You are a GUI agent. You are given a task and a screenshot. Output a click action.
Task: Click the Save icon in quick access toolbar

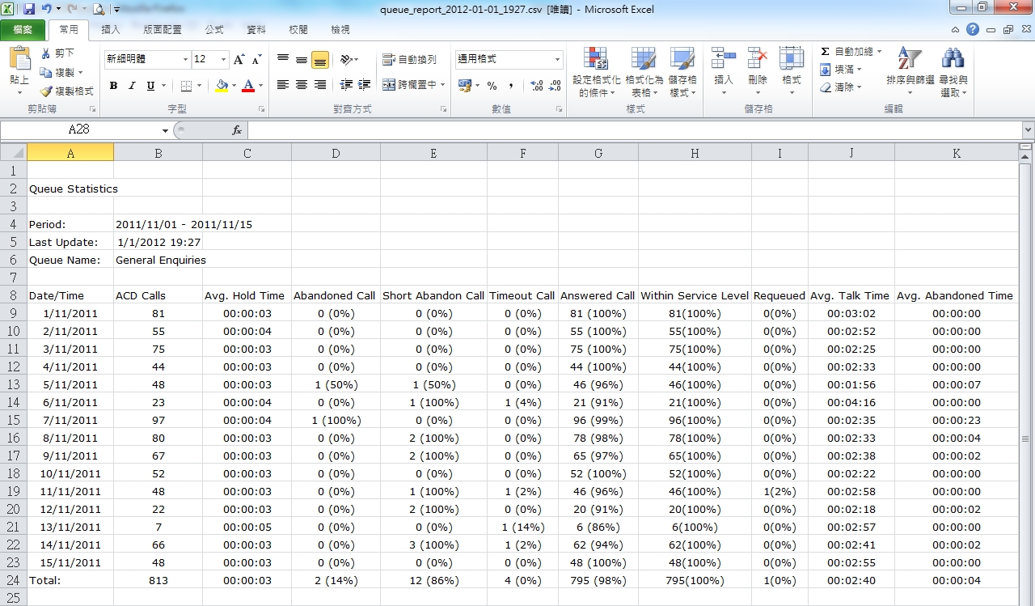coord(29,10)
